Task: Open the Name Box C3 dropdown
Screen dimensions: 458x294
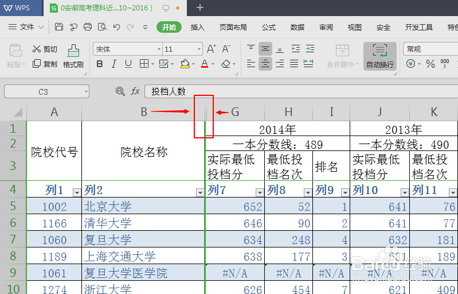Action: (x=86, y=91)
